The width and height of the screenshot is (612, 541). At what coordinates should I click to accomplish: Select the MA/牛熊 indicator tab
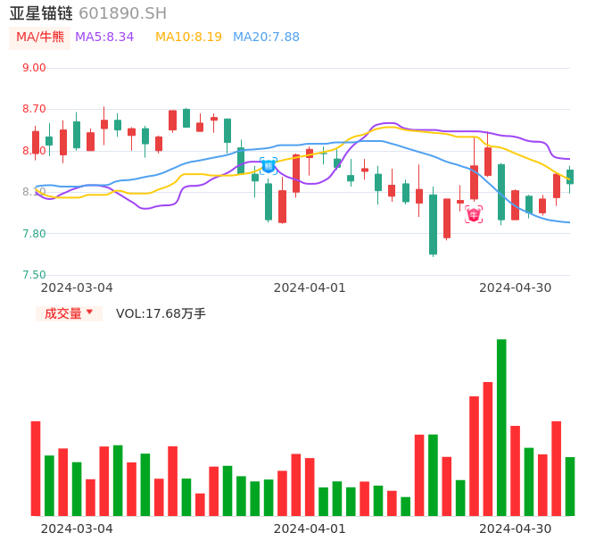pyautogui.click(x=40, y=37)
